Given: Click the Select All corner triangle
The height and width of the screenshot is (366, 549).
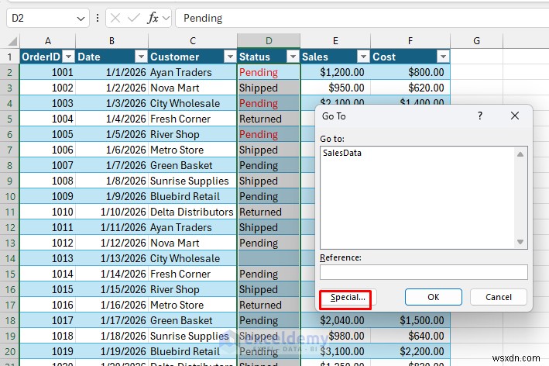Looking at the screenshot, I should click(x=12, y=41).
